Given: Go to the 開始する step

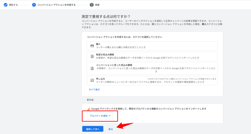Looking at the screenshot, I should [14, 5].
